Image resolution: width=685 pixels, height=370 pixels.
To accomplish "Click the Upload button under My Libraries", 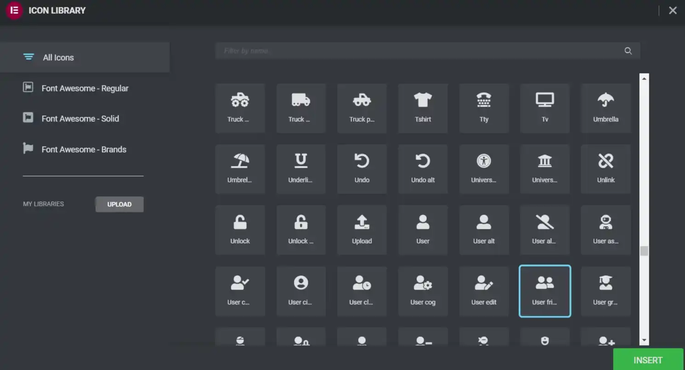I will (x=119, y=205).
